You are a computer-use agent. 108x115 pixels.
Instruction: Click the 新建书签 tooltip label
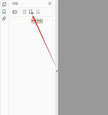37,21
